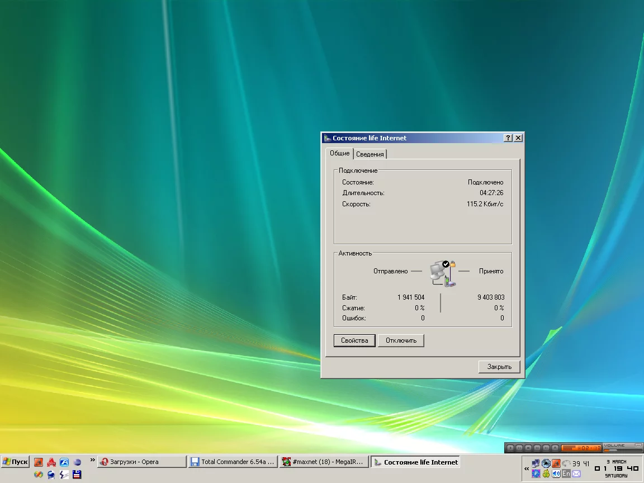This screenshot has width=644, height=483.
Task: Click the yellow QIP tray icon
Action: point(546,473)
